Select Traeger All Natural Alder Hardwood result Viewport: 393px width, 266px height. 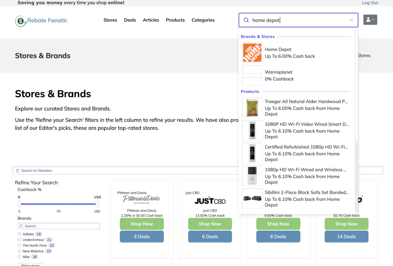pyautogui.click(x=296, y=107)
